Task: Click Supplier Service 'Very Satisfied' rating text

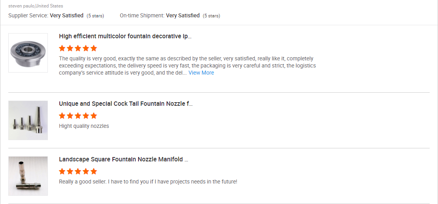Action: pos(66,16)
